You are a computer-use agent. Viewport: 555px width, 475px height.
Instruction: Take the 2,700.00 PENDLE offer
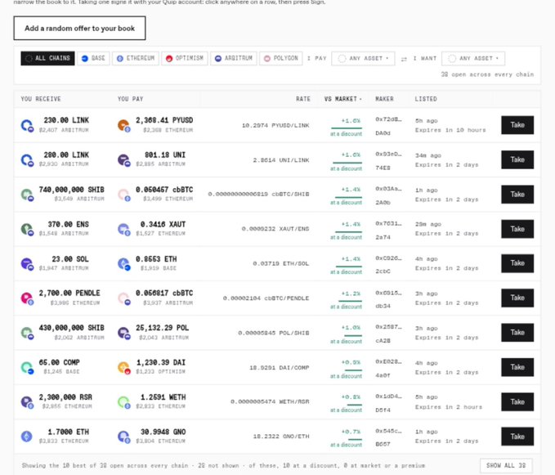coord(517,298)
